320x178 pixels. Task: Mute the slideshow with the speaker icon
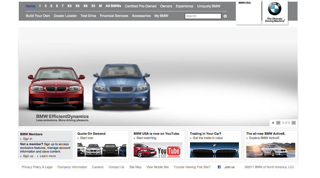(x=273, y=123)
